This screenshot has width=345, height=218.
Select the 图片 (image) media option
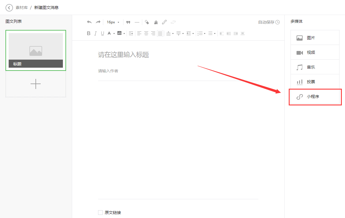pos(315,37)
